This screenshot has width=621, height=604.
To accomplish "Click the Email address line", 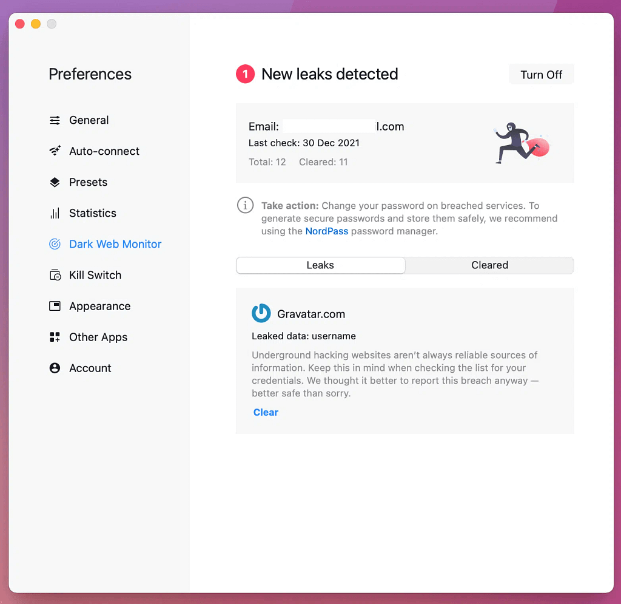I will (x=326, y=126).
